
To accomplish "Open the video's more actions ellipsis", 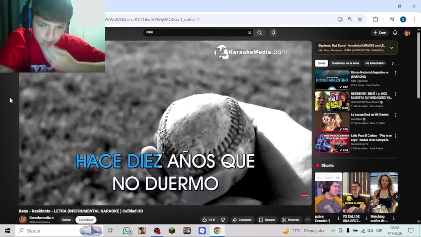I will tap(308, 220).
